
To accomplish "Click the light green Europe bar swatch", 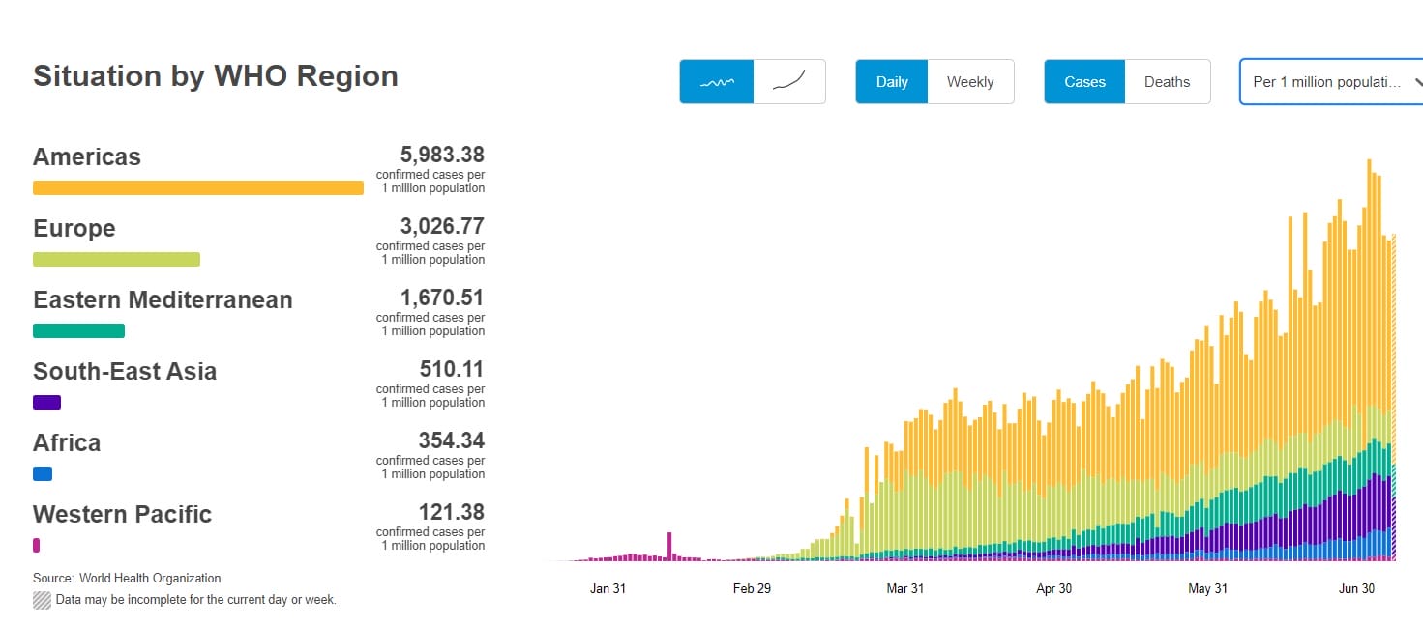I will [x=116, y=259].
